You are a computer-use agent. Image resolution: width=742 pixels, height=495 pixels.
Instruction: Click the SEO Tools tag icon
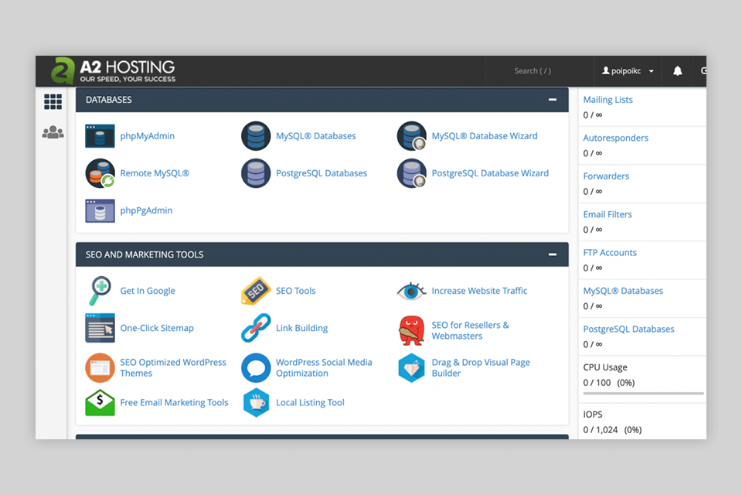(x=256, y=291)
